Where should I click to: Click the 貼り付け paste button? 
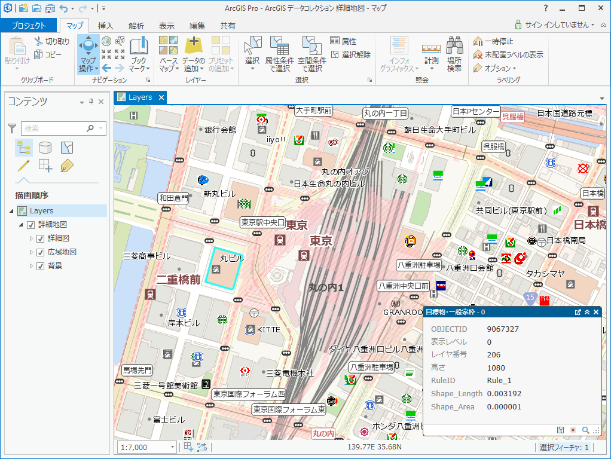coord(17,54)
